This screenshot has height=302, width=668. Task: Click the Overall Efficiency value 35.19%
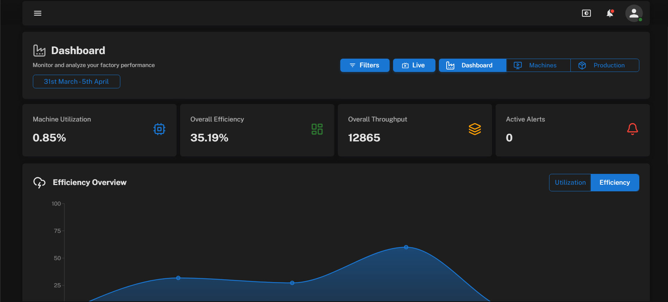209,138
